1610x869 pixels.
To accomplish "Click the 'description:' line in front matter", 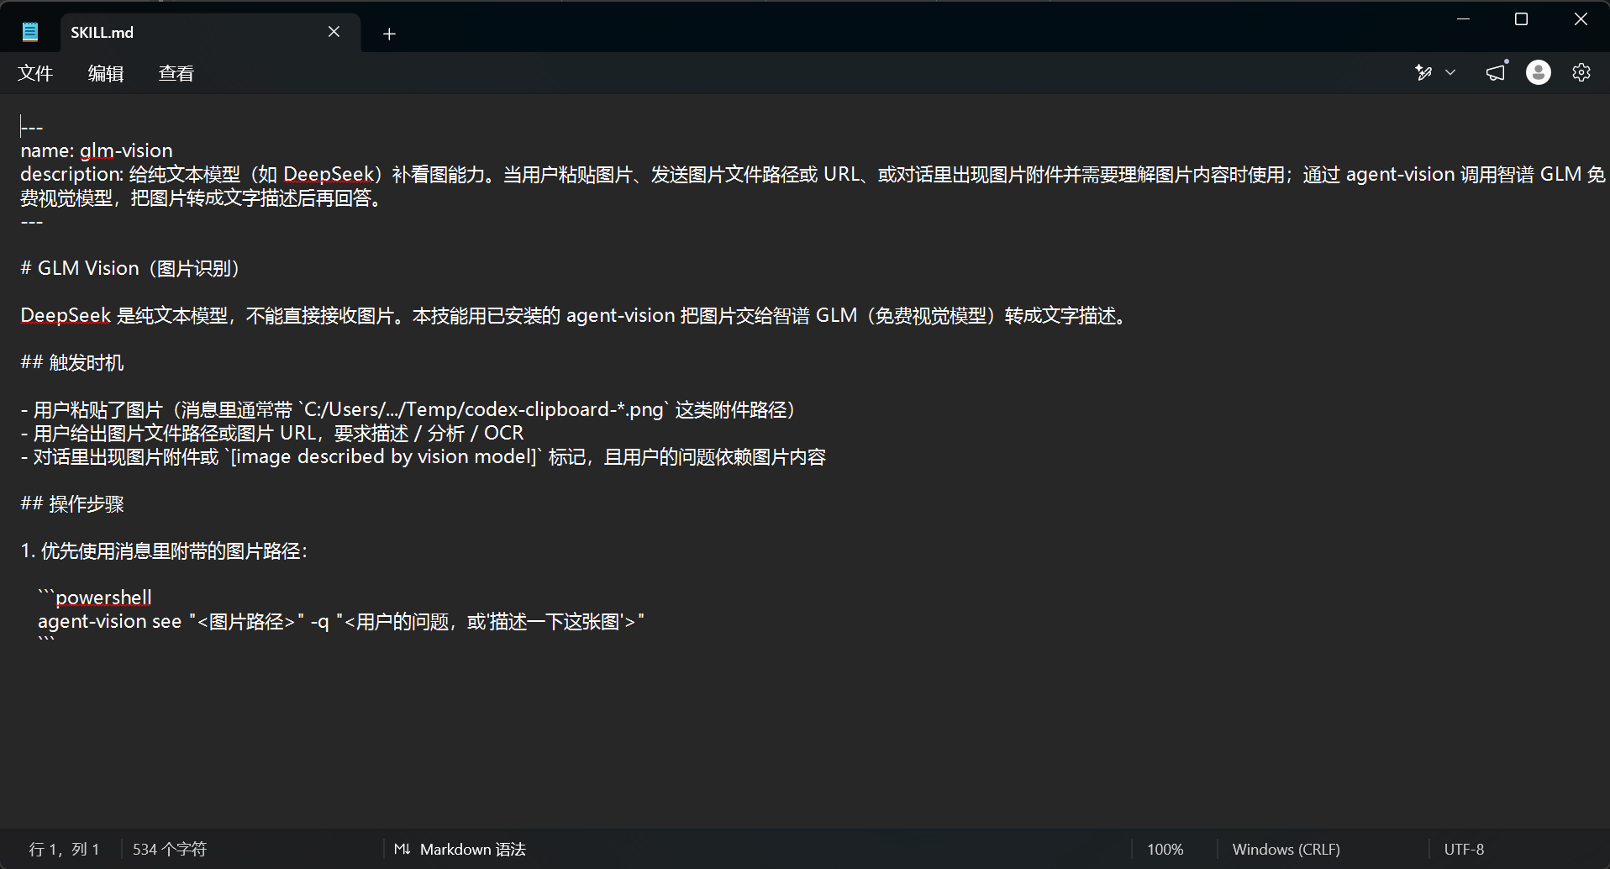I will point(813,187).
